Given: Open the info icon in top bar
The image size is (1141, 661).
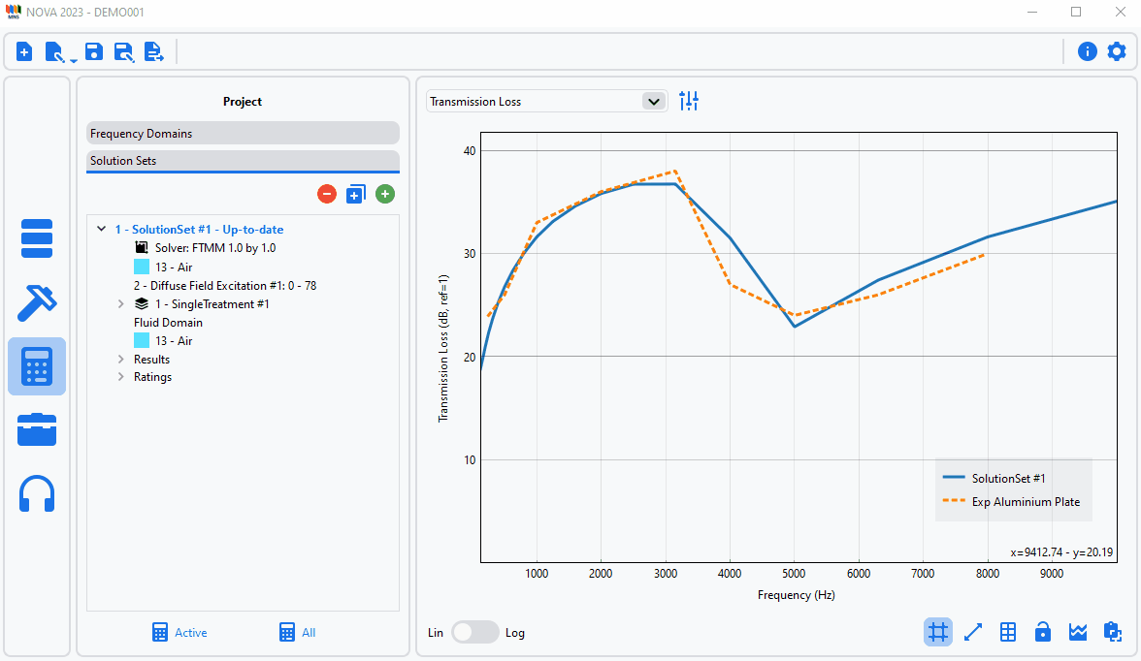Looking at the screenshot, I should [1088, 51].
